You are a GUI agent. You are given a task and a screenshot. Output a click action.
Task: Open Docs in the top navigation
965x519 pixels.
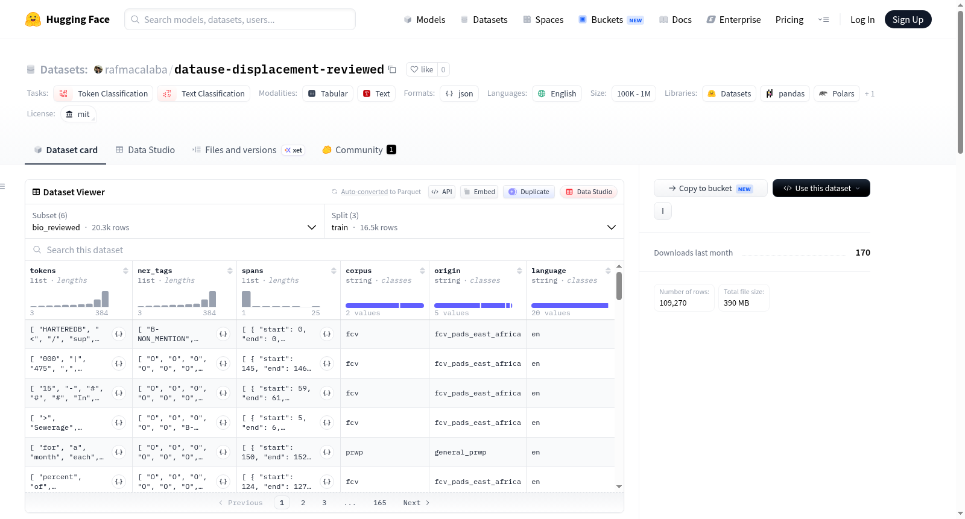(x=675, y=20)
